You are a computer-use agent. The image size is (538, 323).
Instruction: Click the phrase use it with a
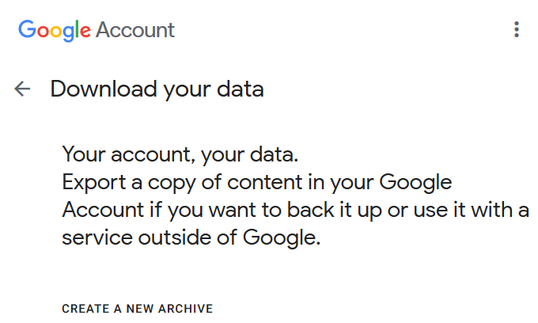(481, 211)
